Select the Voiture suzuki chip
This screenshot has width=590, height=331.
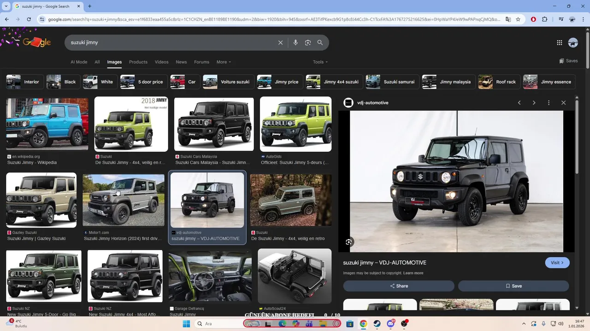pyautogui.click(x=228, y=82)
